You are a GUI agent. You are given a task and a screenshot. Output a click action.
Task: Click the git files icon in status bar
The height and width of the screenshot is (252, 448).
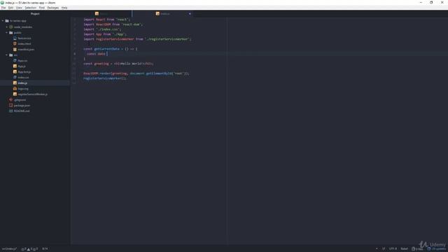(x=414, y=249)
